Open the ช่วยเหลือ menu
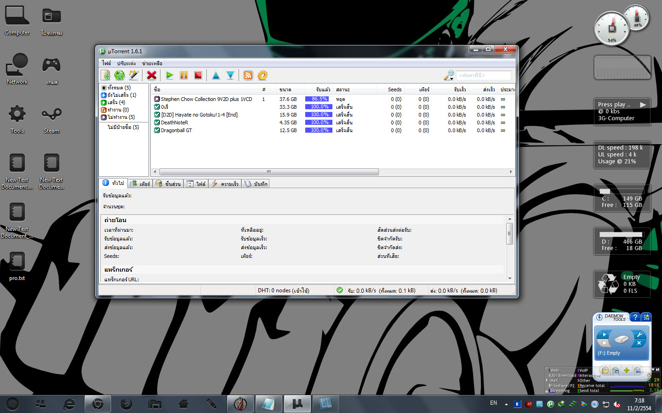 152,63
